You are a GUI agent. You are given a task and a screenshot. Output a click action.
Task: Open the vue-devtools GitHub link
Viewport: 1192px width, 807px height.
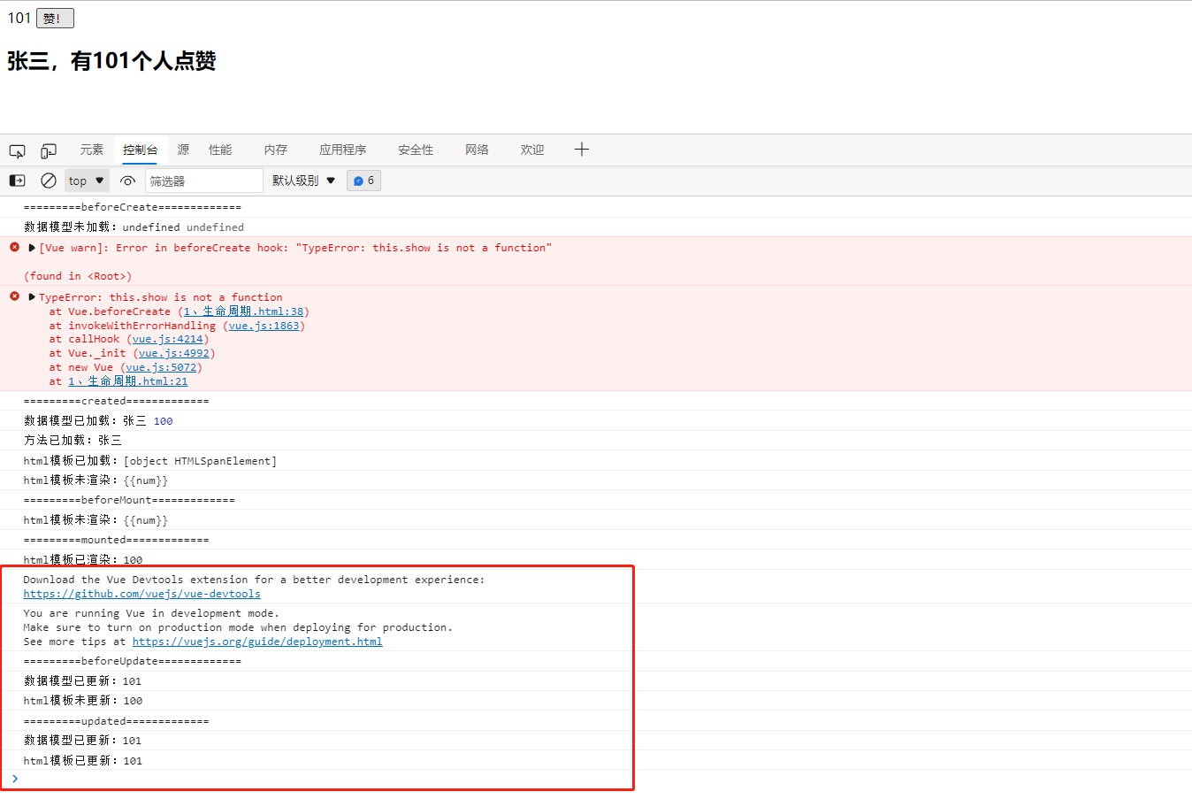[142, 594]
